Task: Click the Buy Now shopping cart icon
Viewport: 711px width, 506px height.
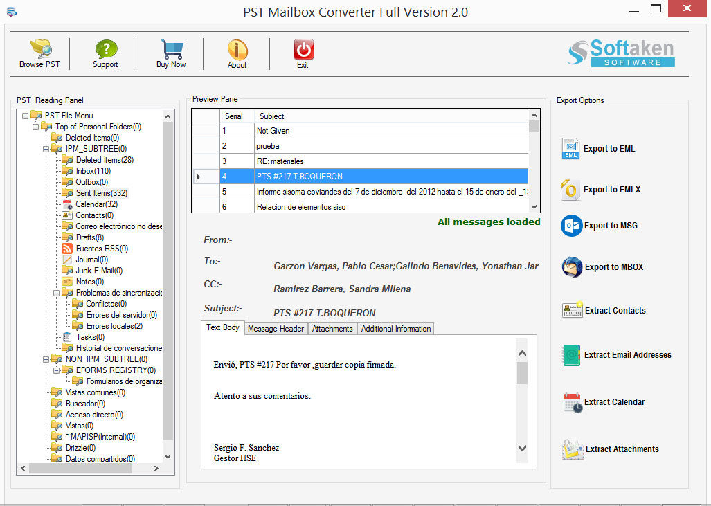Action: (172, 49)
